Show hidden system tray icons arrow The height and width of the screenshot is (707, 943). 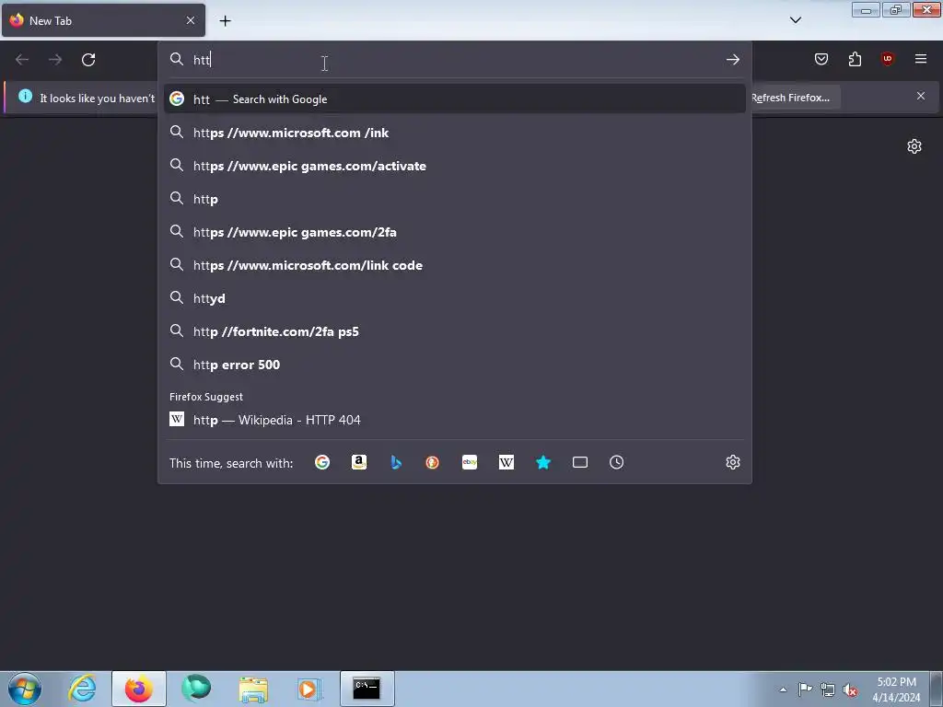[783, 690]
